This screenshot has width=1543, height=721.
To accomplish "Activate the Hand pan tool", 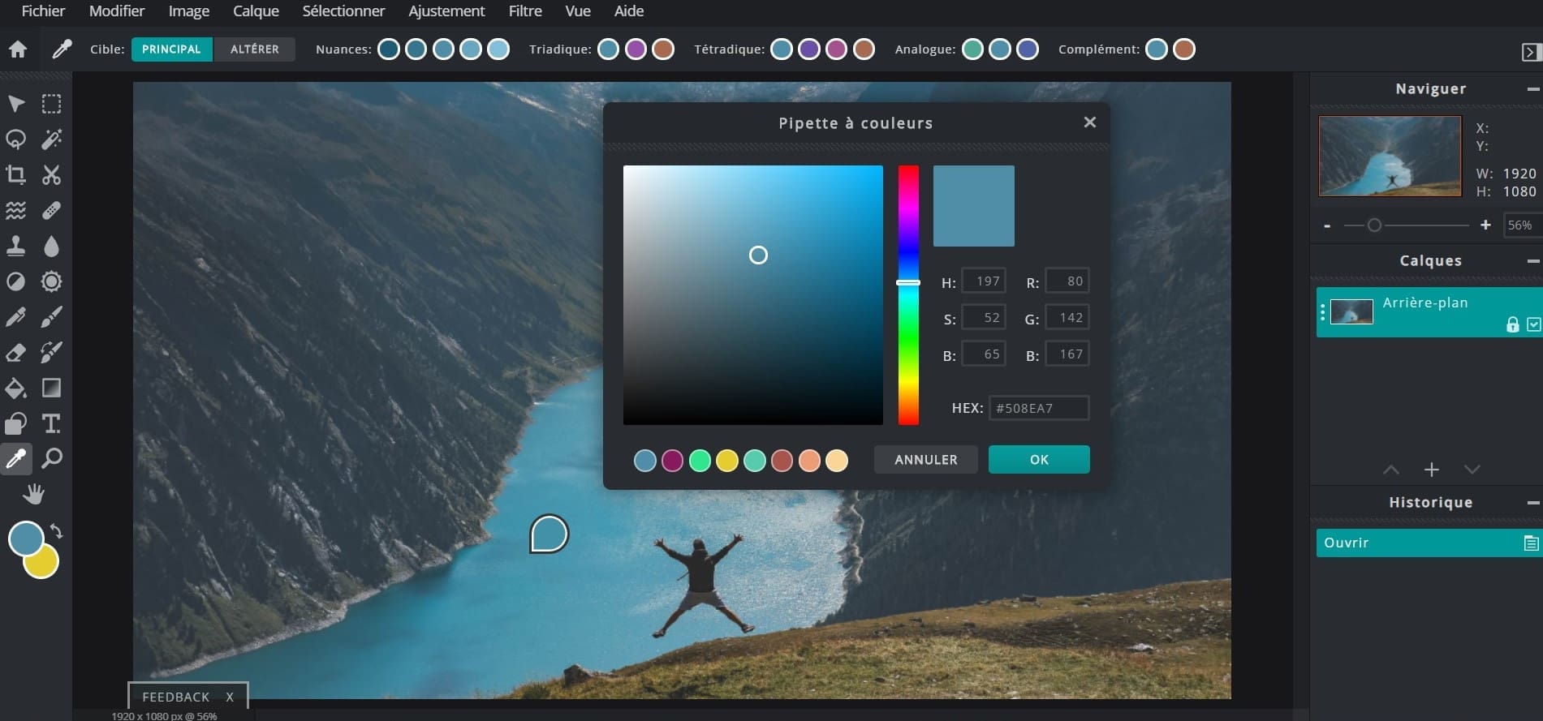I will [x=33, y=494].
